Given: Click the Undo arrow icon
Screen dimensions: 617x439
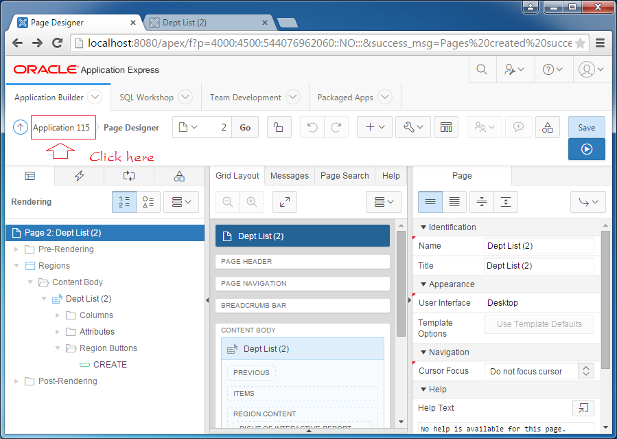Looking at the screenshot, I should (312, 127).
